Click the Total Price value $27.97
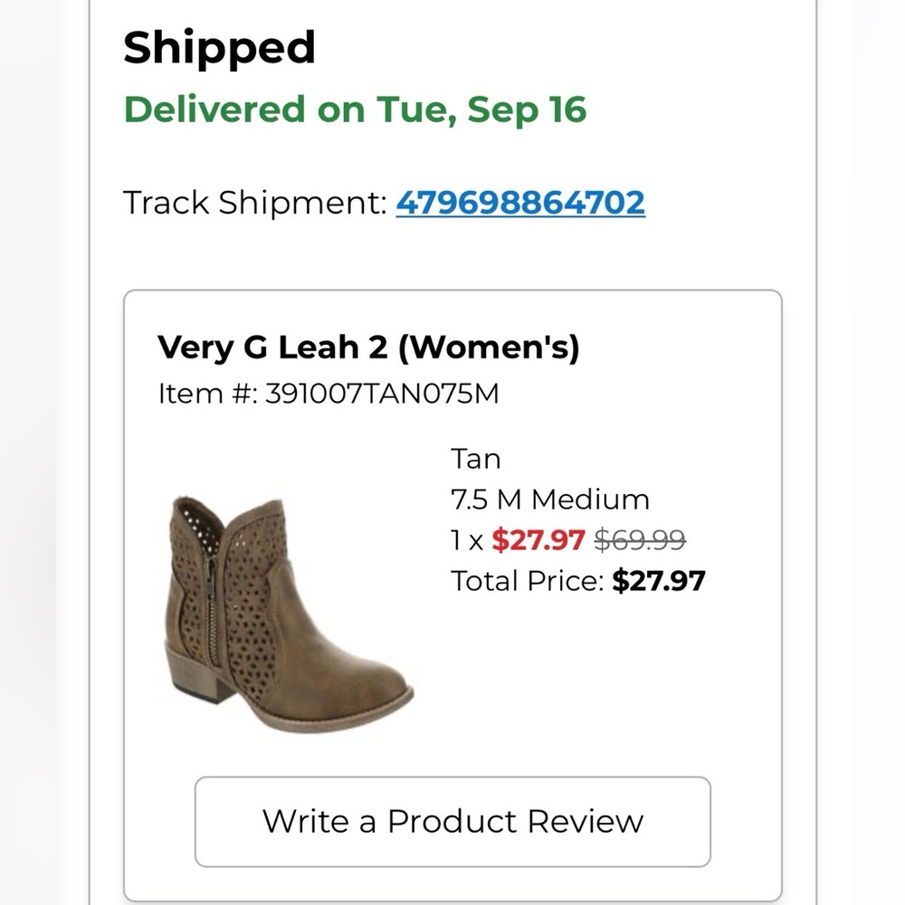 click(x=660, y=581)
